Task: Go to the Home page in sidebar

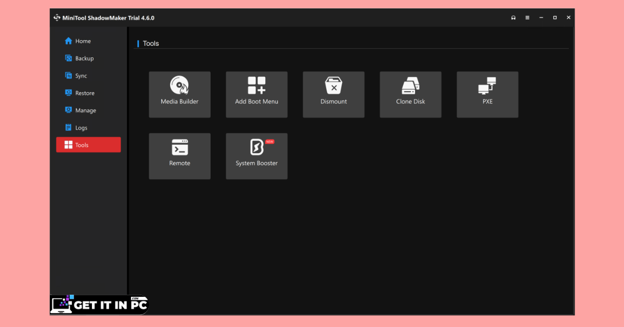Action: click(88, 41)
